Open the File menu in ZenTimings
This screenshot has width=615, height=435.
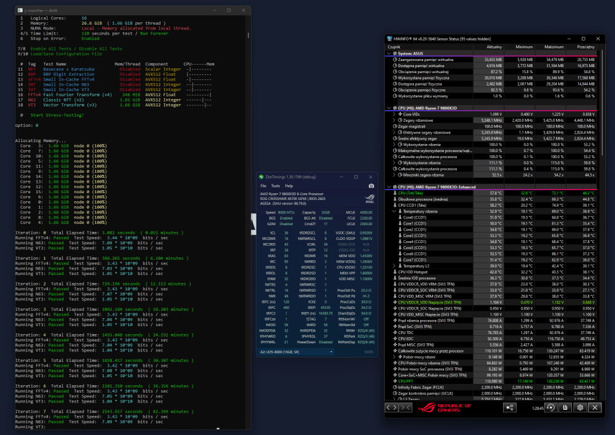pos(263,185)
